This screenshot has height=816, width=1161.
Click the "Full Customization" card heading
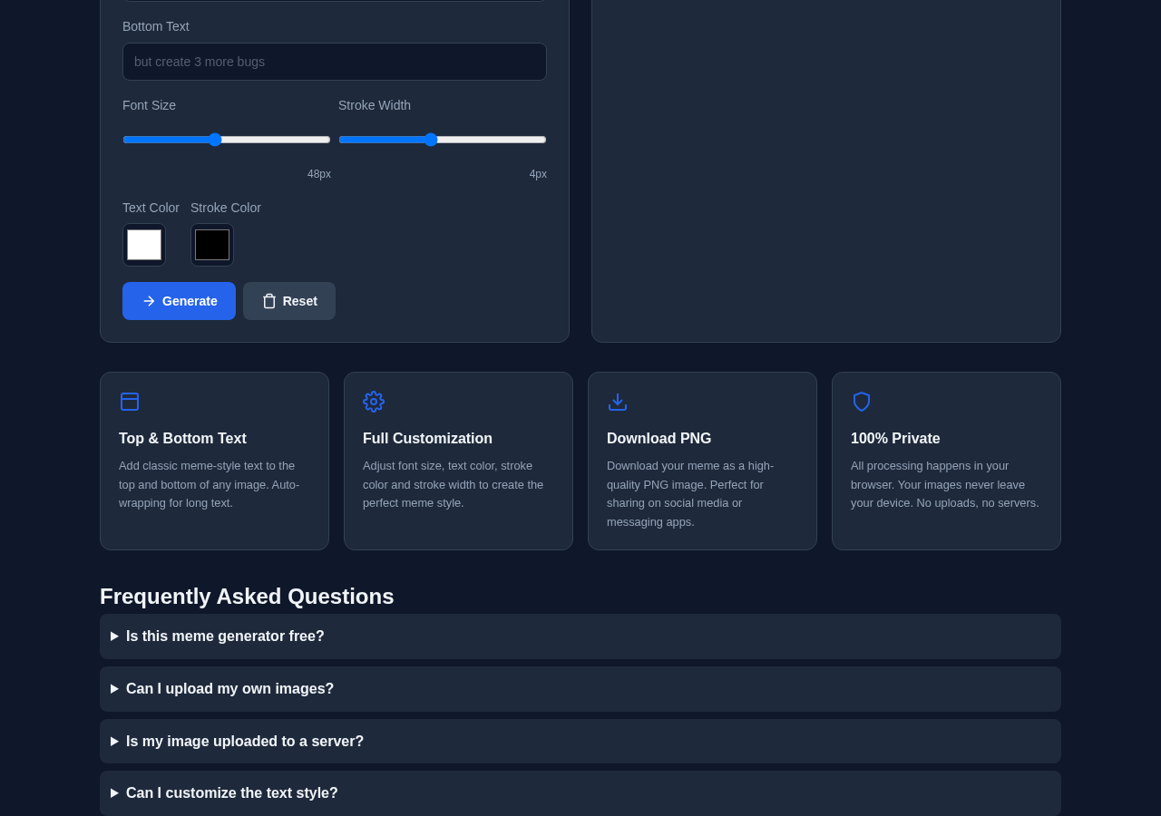(427, 439)
